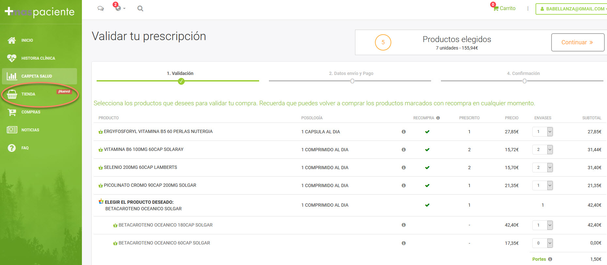Click the Portes info icon

pyautogui.click(x=550, y=259)
